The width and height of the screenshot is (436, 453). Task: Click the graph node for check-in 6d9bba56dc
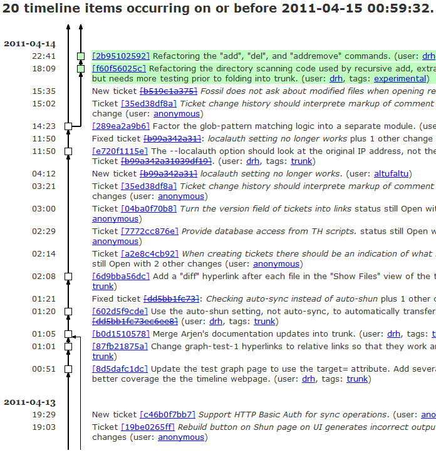(68, 277)
